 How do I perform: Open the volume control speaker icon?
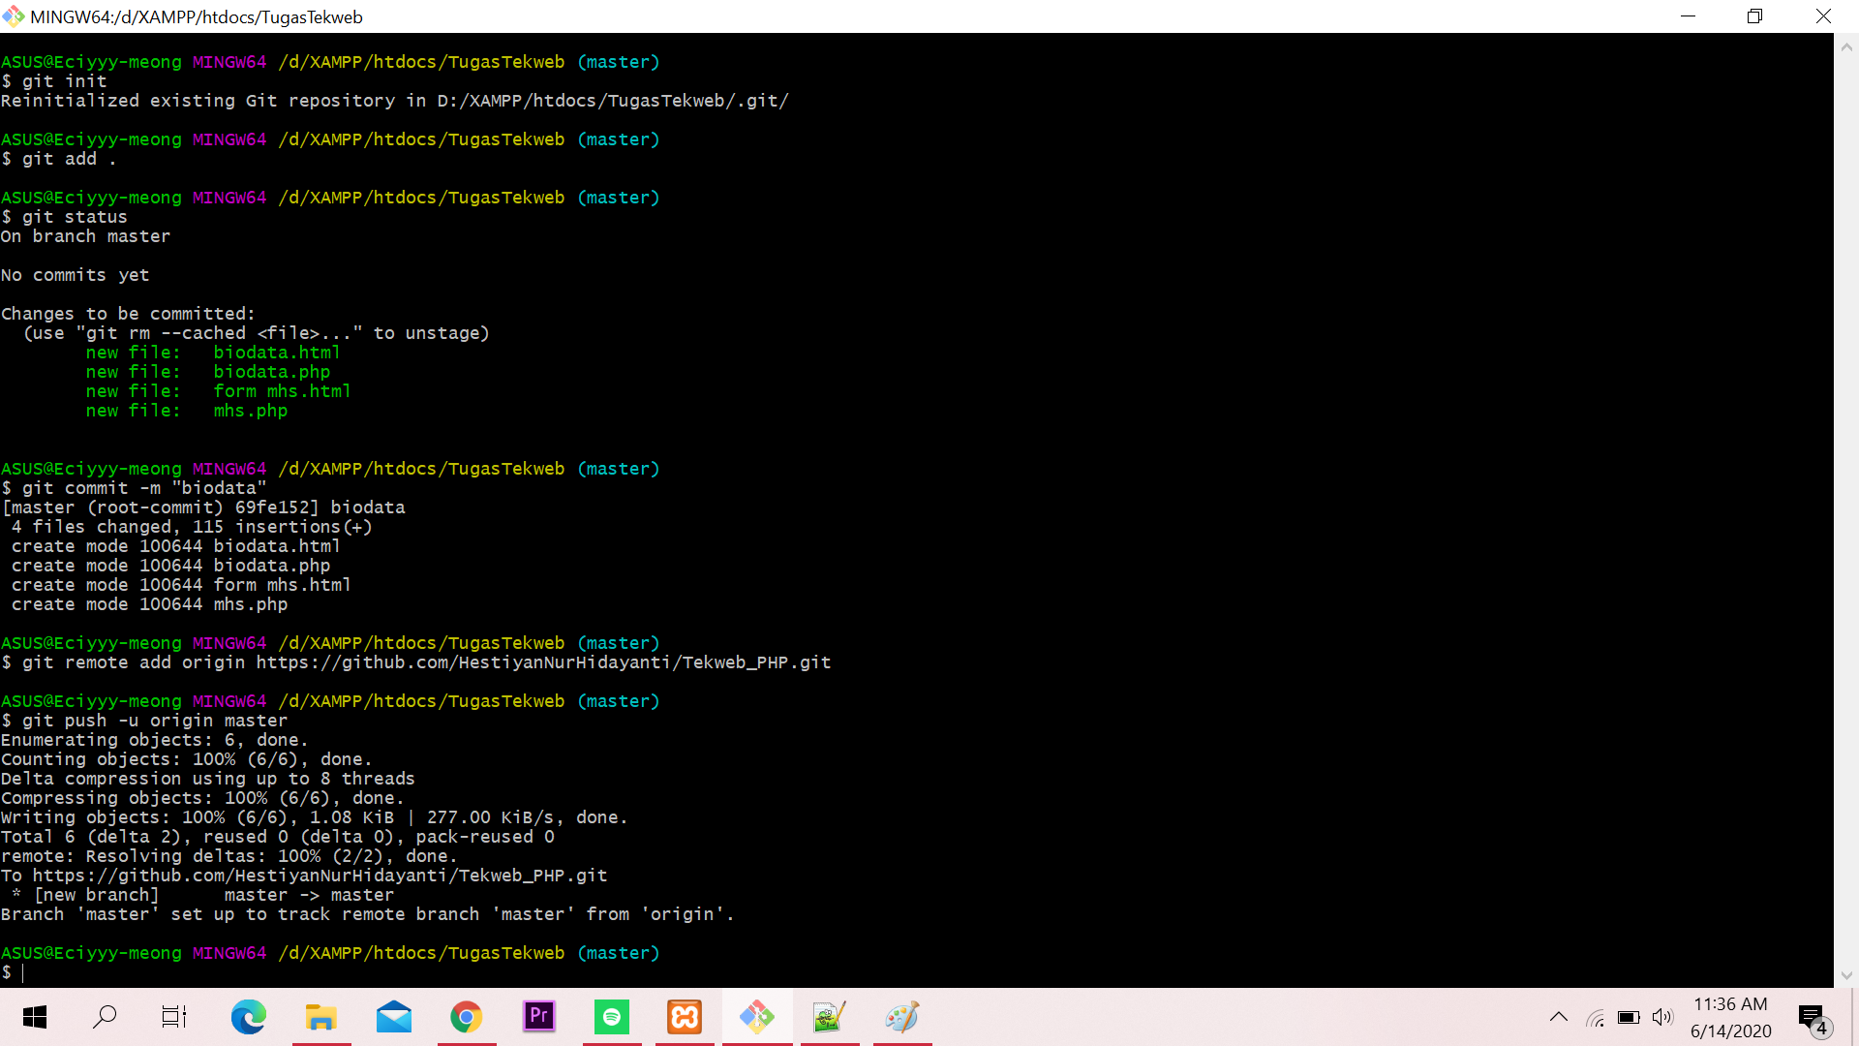1662,1017
